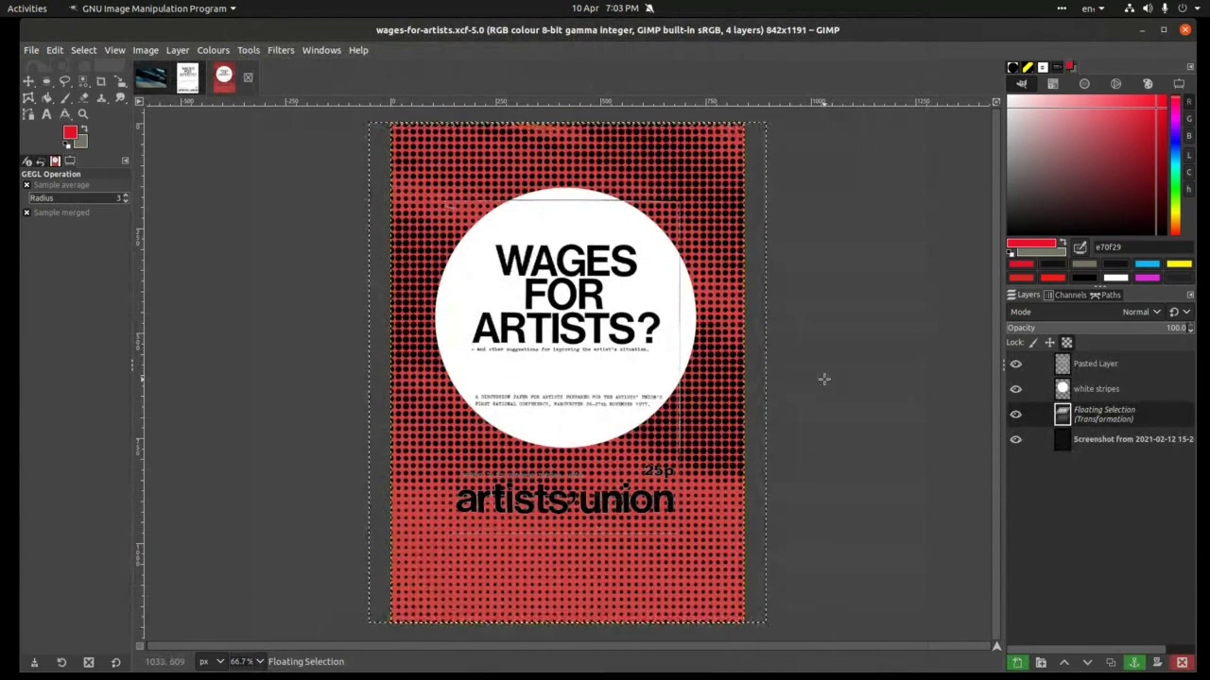Image resolution: width=1210 pixels, height=680 pixels.
Task: Save tool preset at bottom left
Action: pyautogui.click(x=34, y=662)
